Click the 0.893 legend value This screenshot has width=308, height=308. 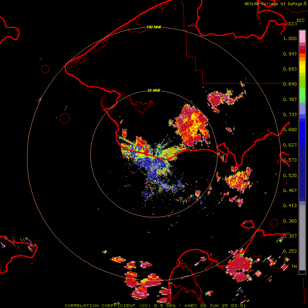pyautogui.click(x=290, y=69)
